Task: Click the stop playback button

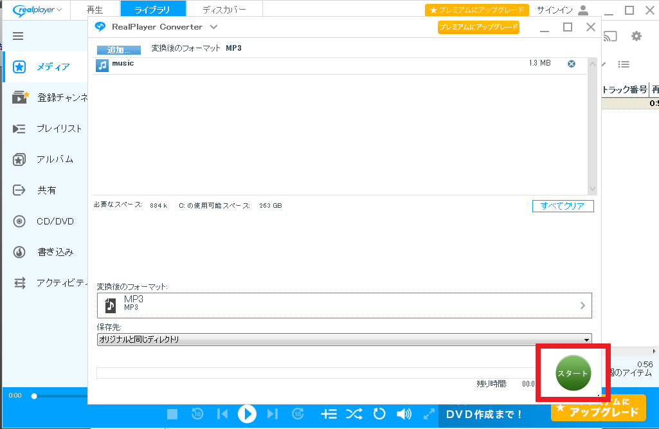Action: pyautogui.click(x=172, y=414)
